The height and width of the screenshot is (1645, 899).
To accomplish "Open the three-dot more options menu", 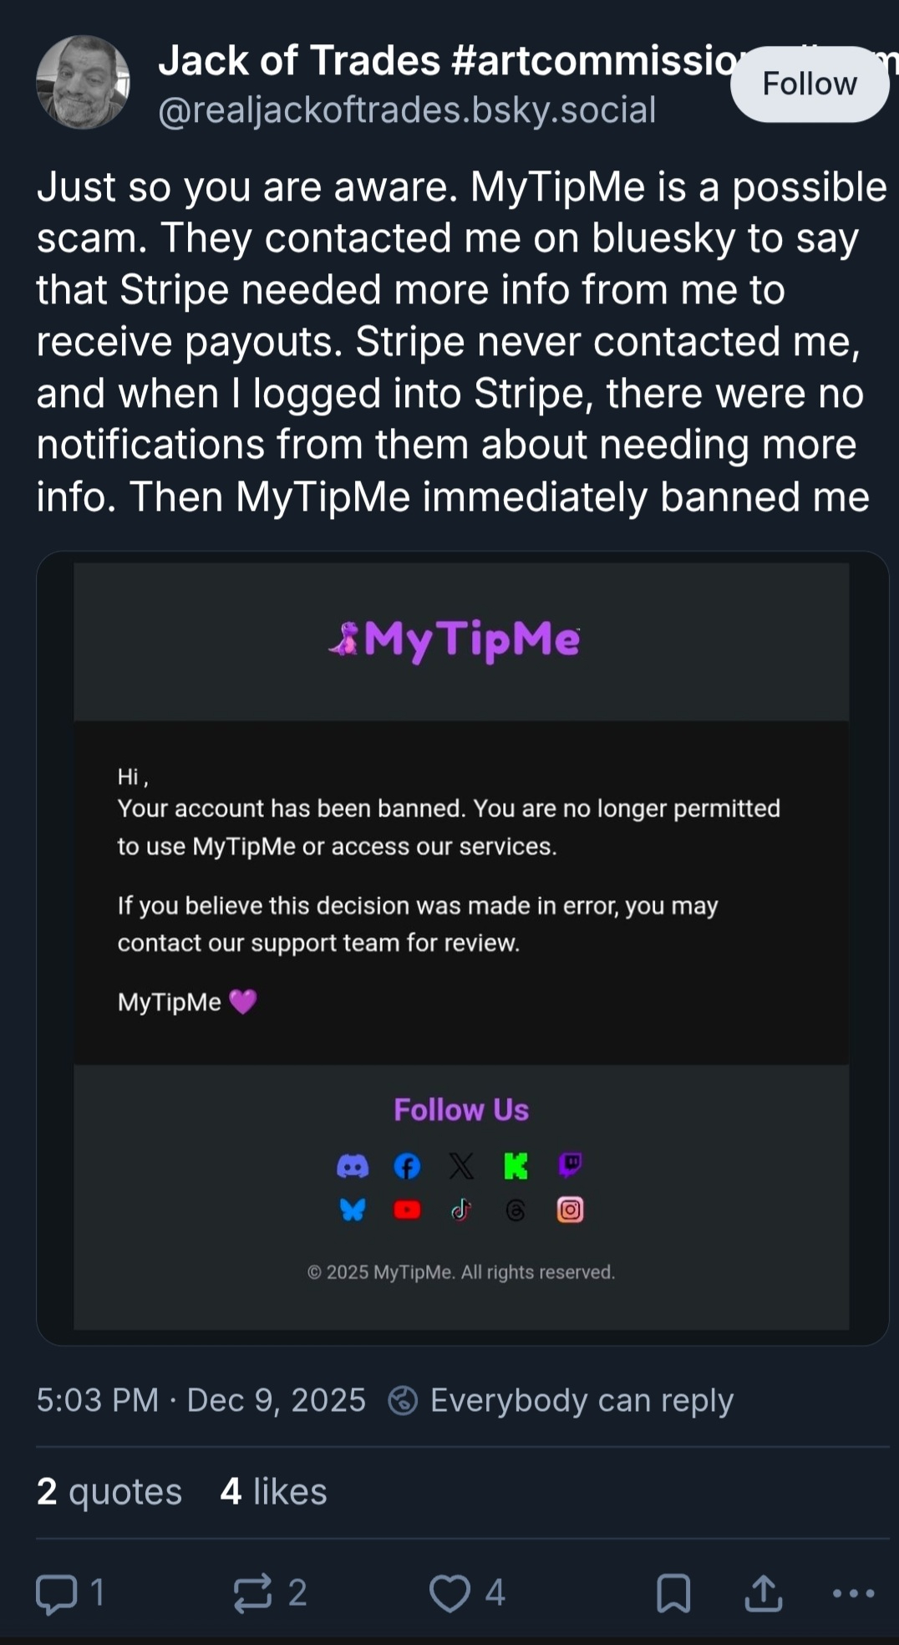I will [x=854, y=1593].
